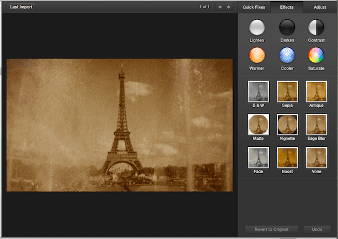
Task: Remove all effects with None thumbnail
Action: tap(316, 157)
